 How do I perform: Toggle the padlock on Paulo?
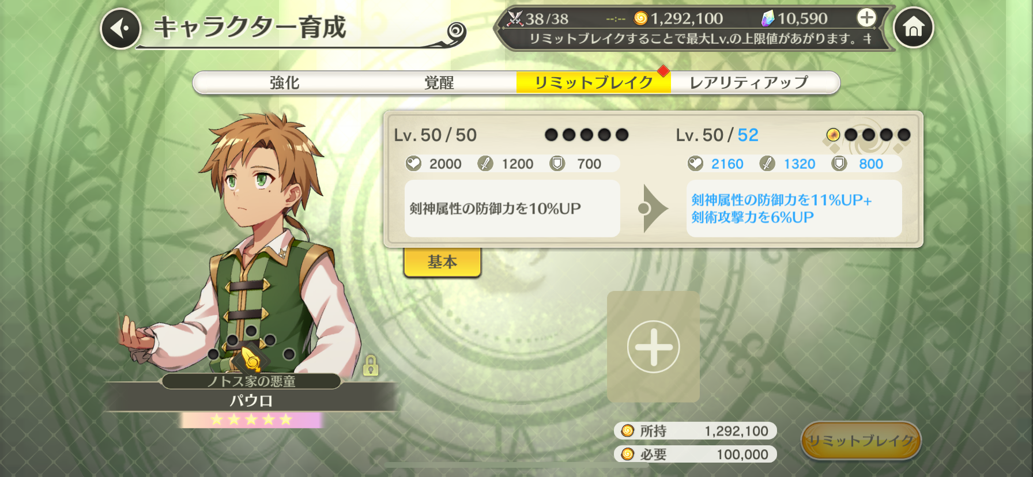(371, 365)
